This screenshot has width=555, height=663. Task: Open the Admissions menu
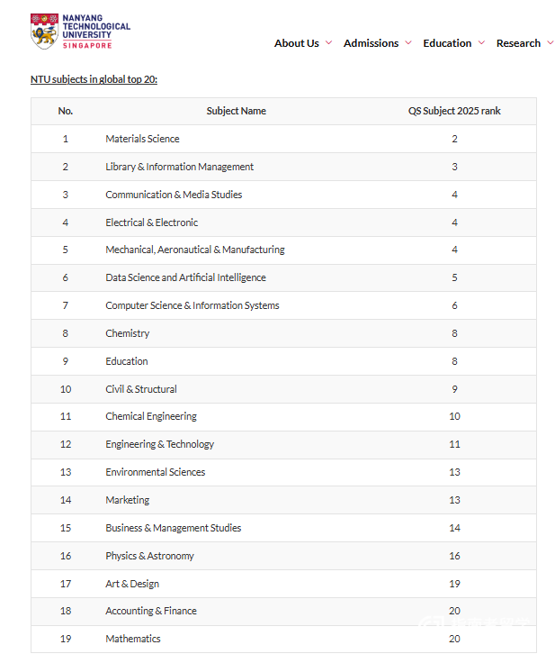(x=371, y=43)
